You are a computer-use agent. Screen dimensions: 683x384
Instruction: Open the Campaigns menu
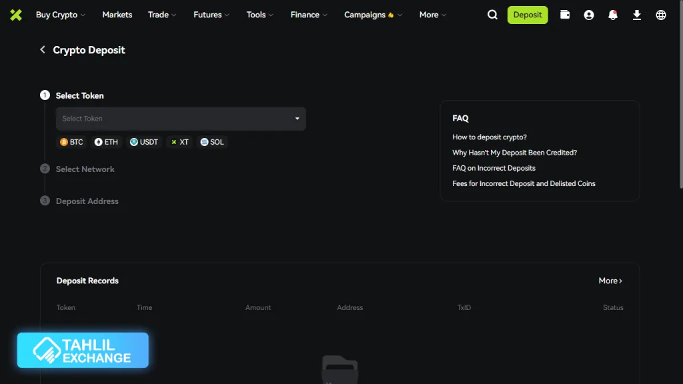tap(373, 15)
